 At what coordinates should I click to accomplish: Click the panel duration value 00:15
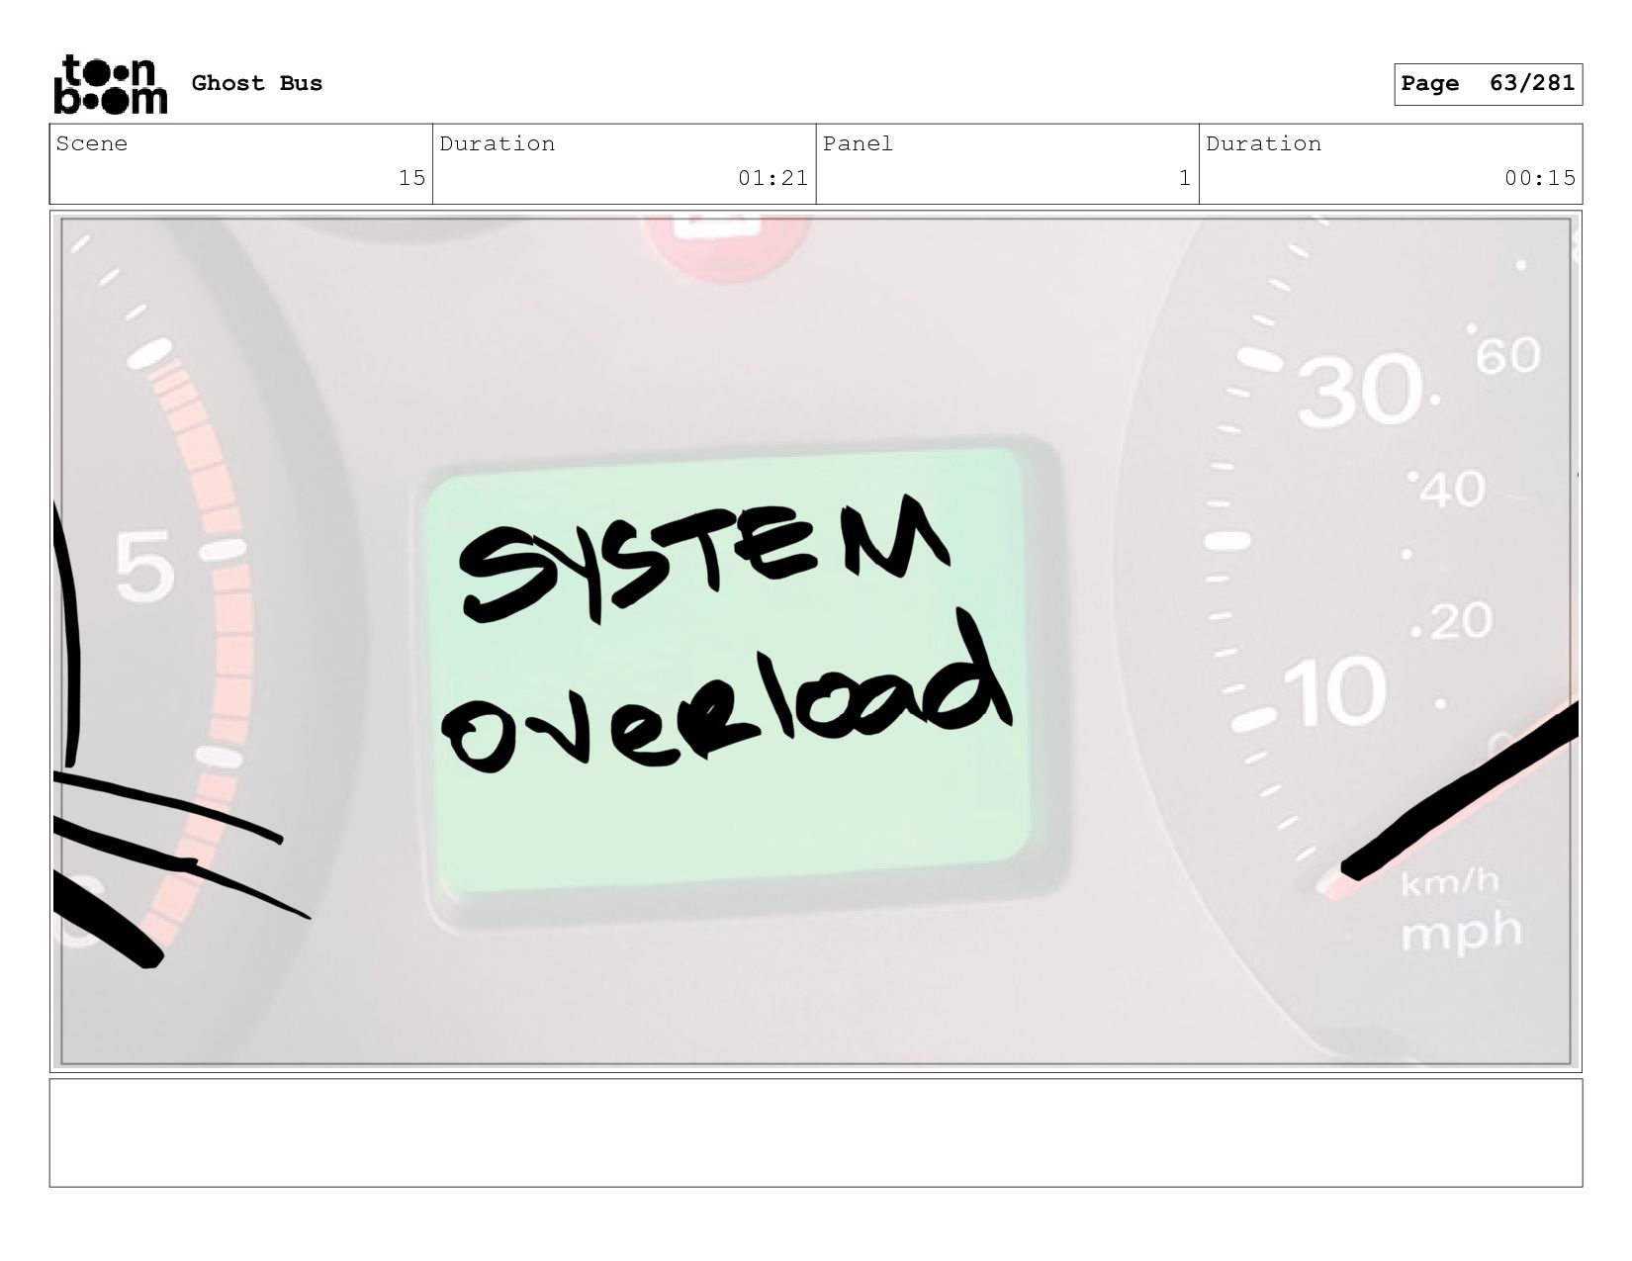(1540, 178)
